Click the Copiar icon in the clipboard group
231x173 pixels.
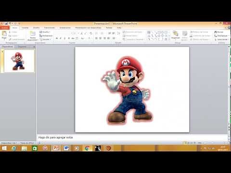(10, 36)
